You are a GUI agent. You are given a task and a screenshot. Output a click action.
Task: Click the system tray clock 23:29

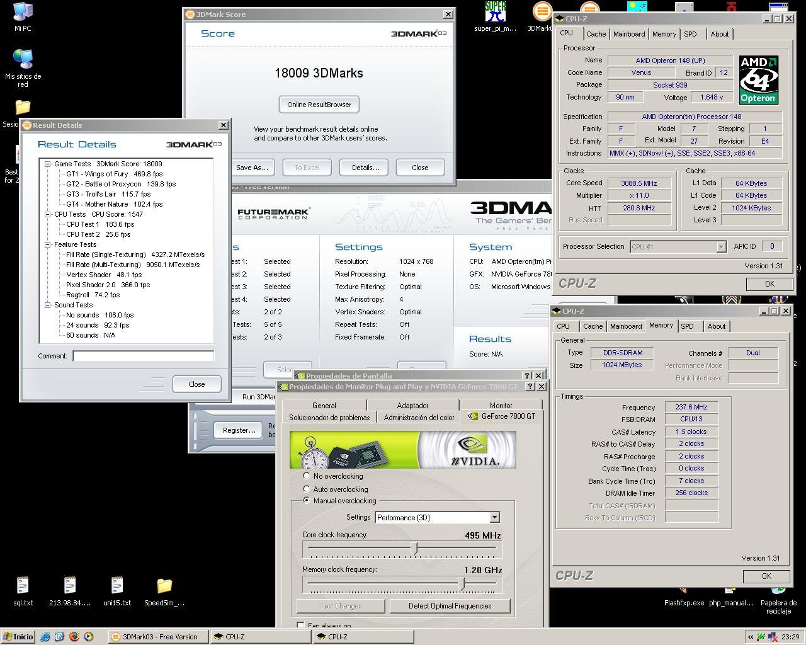pyautogui.click(x=790, y=637)
